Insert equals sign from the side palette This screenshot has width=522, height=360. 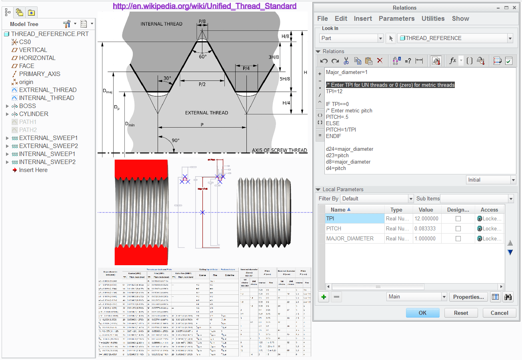[x=320, y=135]
